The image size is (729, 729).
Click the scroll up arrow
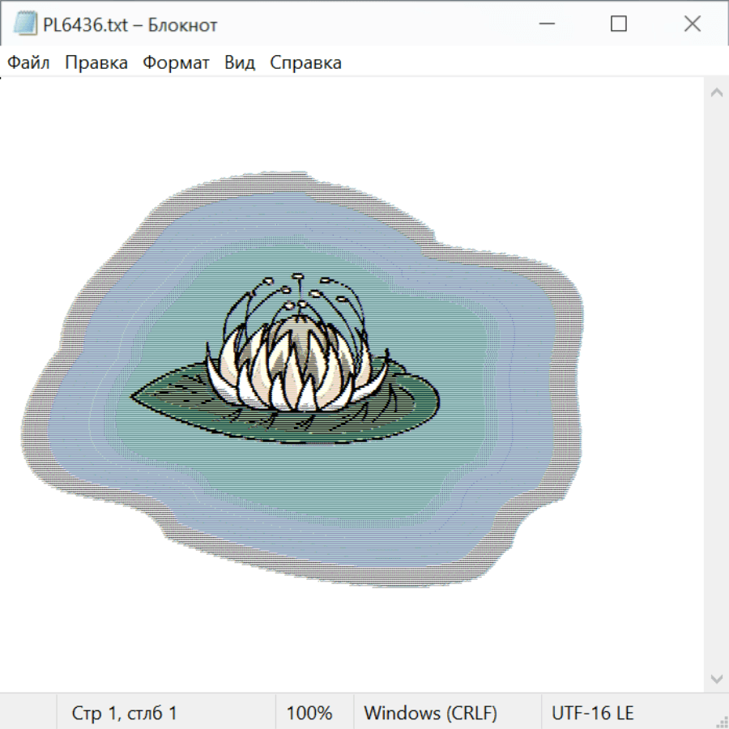(716, 93)
